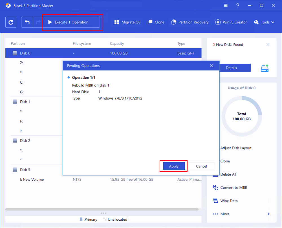
Task: Choose Adjust Disk Layout
Action: [236, 148]
